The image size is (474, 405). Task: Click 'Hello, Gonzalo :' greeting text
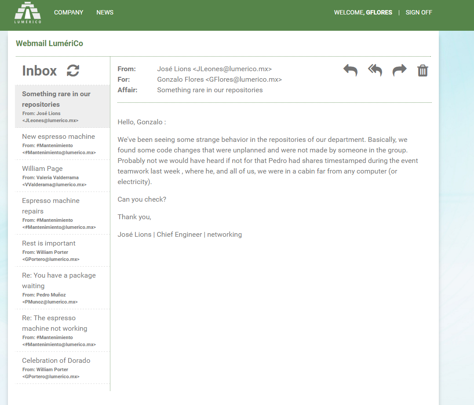pyautogui.click(x=142, y=122)
